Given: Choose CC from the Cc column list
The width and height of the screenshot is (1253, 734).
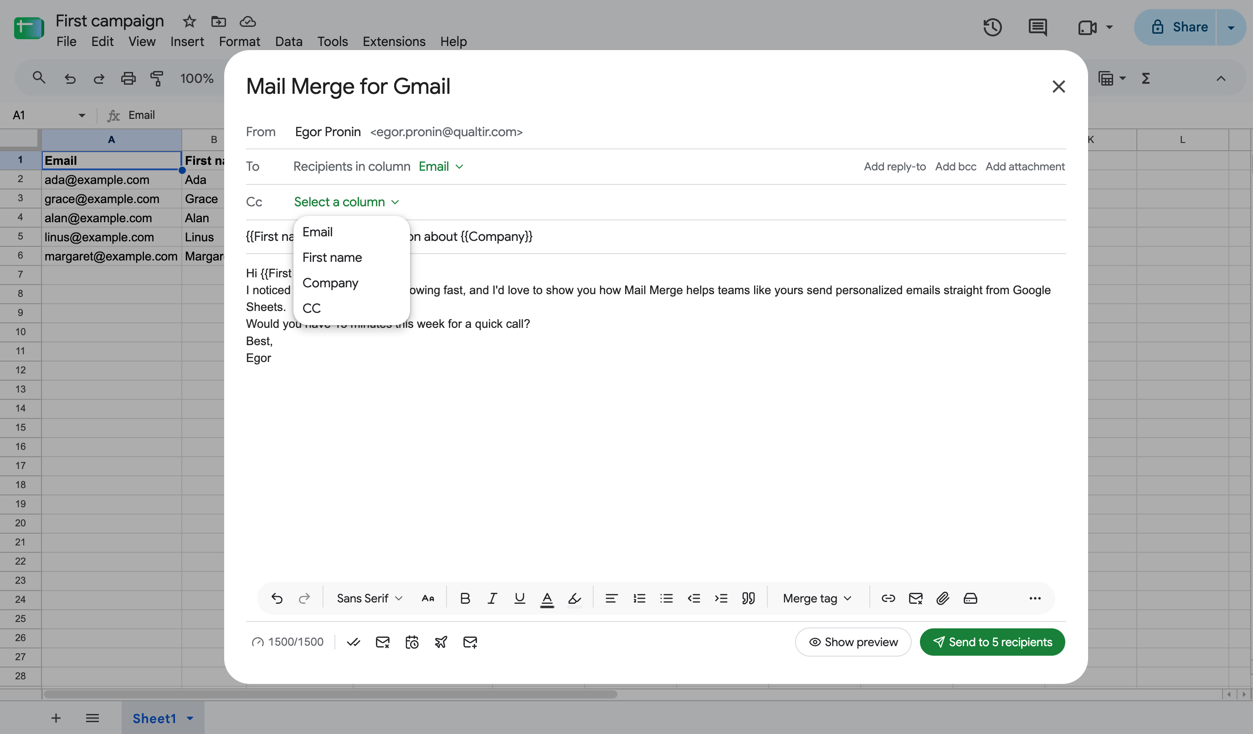Looking at the screenshot, I should click(x=352, y=308).
